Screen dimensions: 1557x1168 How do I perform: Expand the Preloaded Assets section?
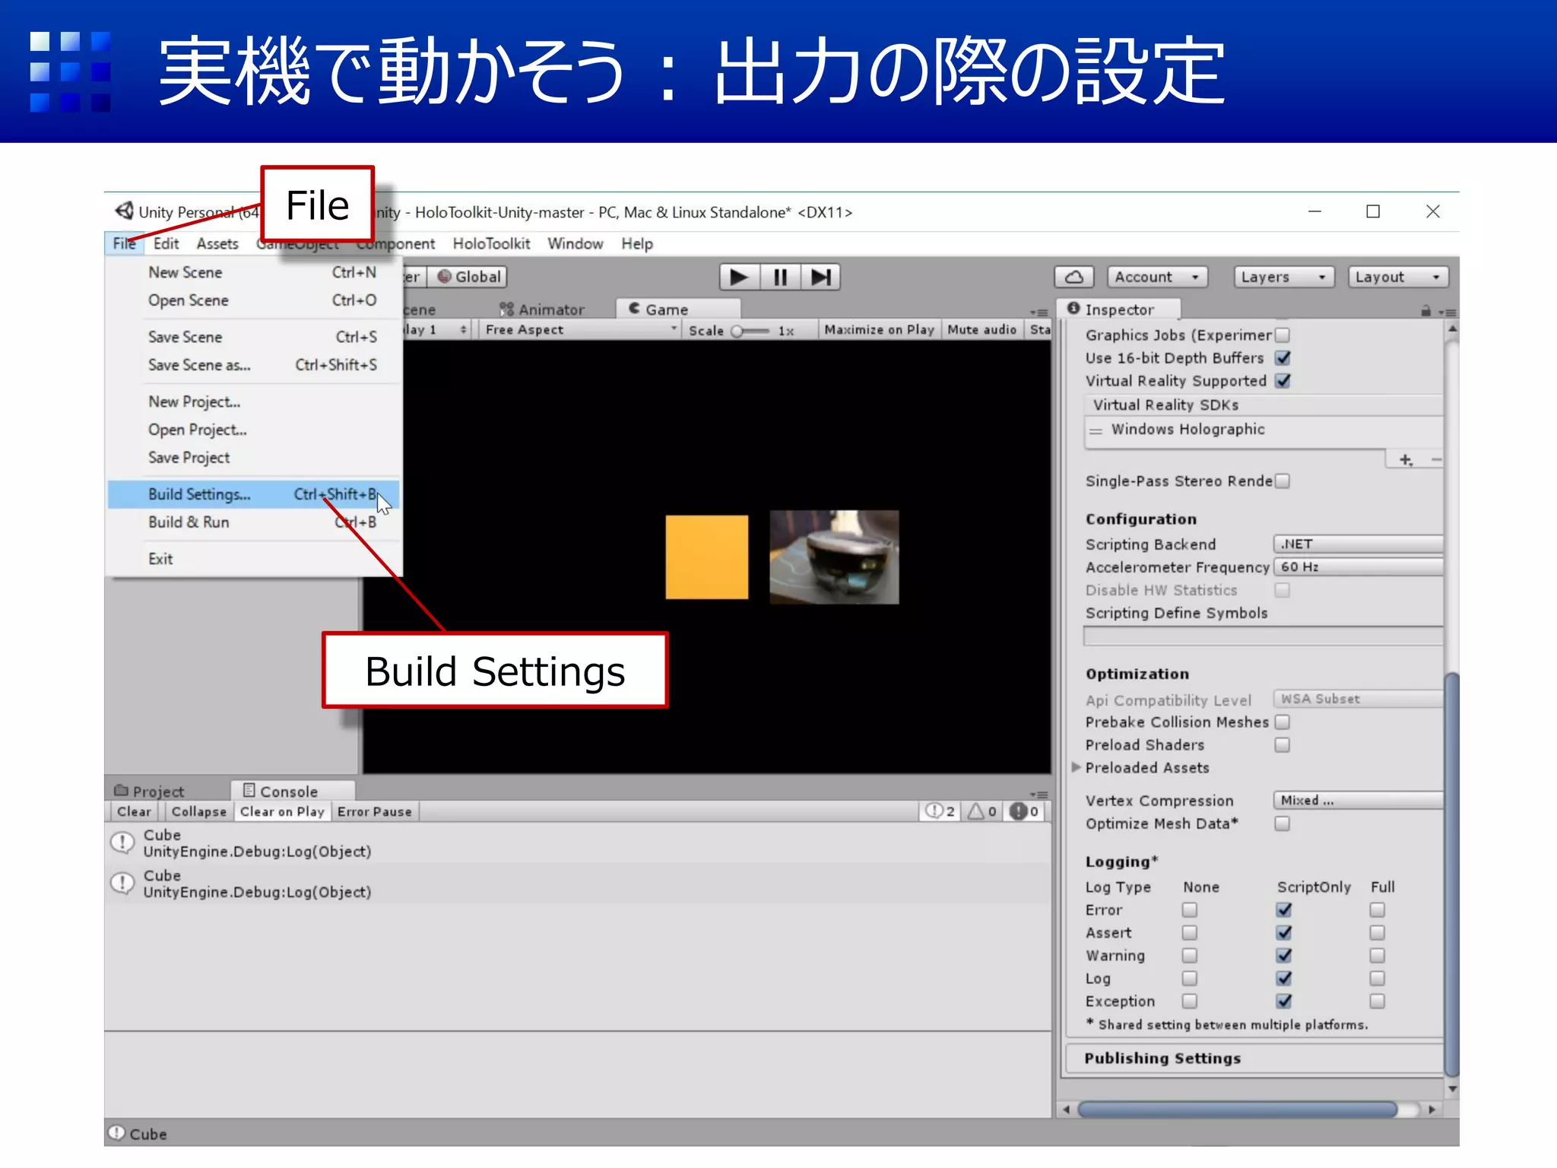point(1076,767)
